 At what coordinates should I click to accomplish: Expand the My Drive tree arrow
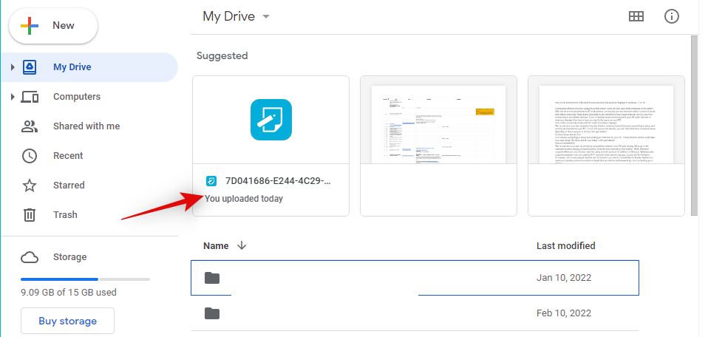tap(13, 67)
